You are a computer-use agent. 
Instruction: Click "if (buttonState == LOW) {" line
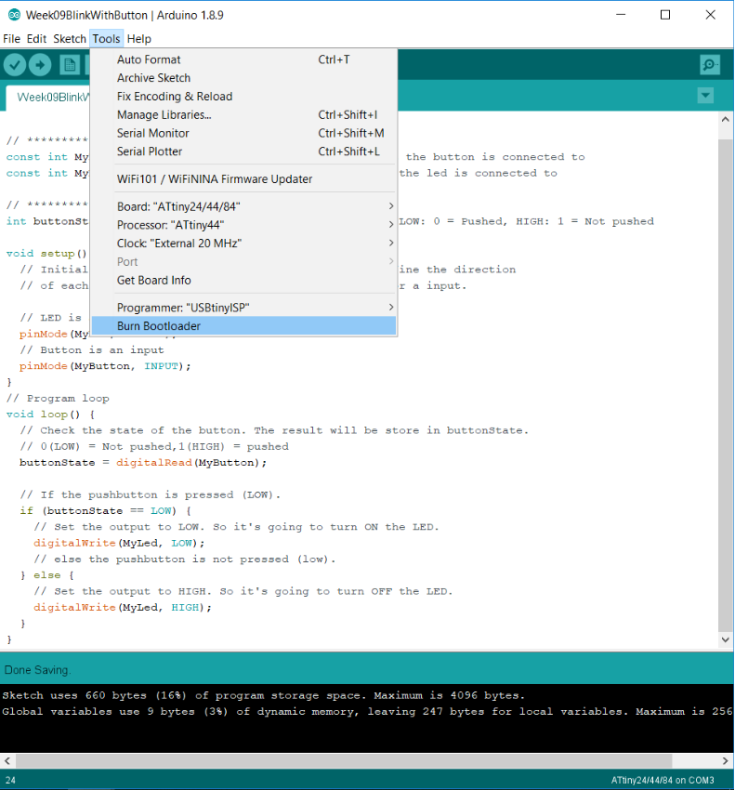[x=105, y=511]
